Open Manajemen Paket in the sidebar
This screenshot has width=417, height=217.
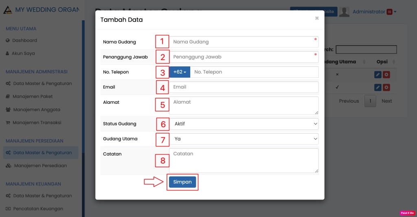click(x=33, y=97)
